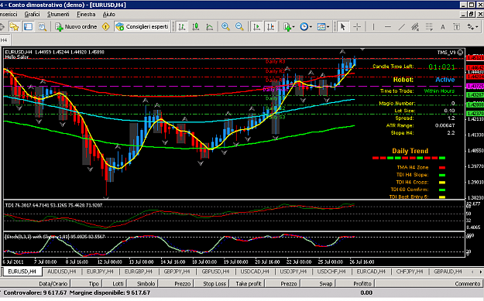
Task: Select the text label tool
Action: point(457,27)
